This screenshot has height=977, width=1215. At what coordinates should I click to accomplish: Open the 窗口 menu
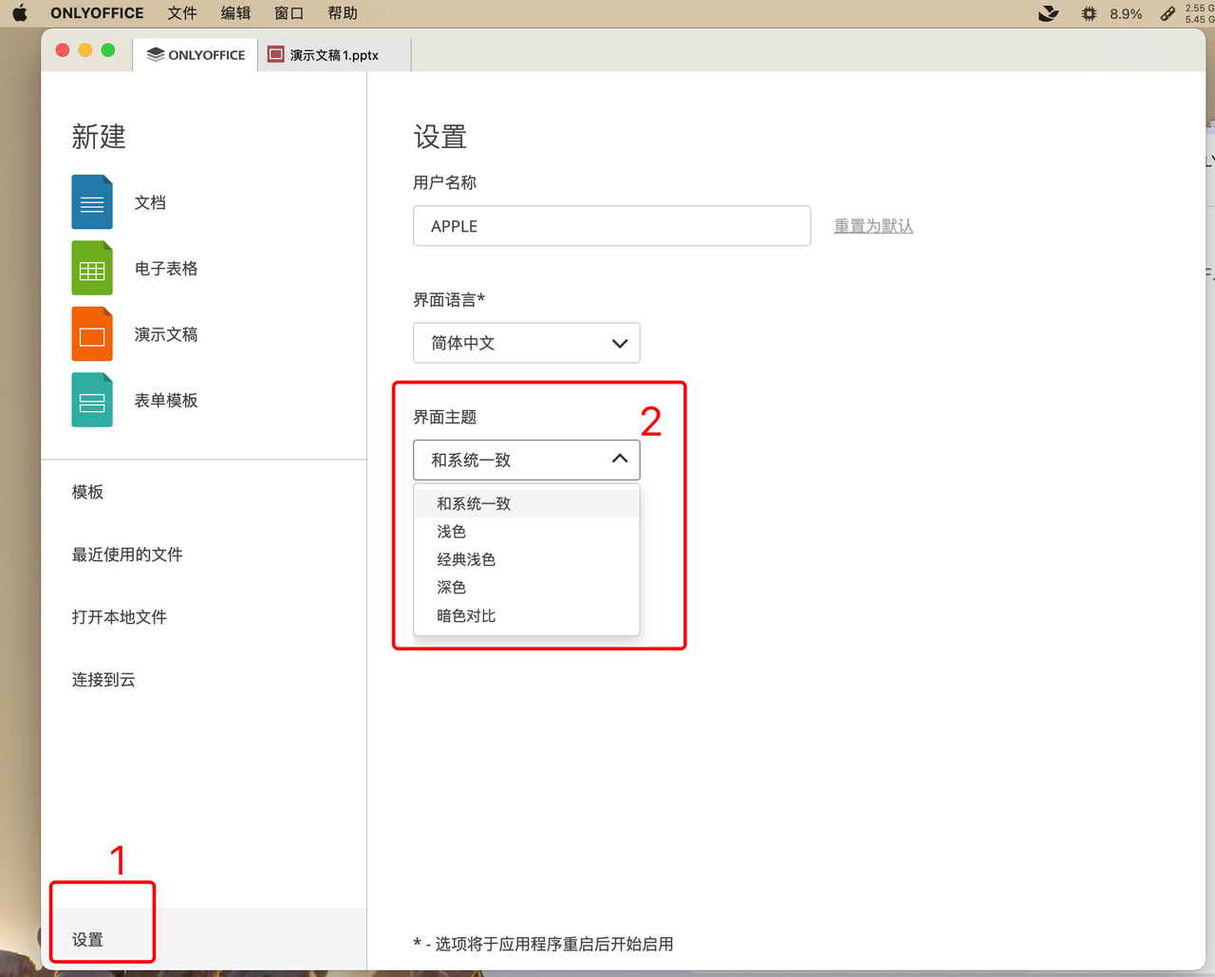(289, 13)
